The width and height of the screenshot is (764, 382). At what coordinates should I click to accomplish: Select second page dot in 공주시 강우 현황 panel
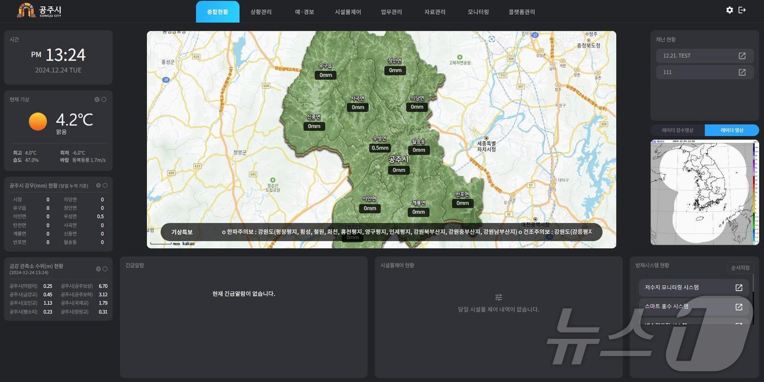pyautogui.click(x=105, y=186)
